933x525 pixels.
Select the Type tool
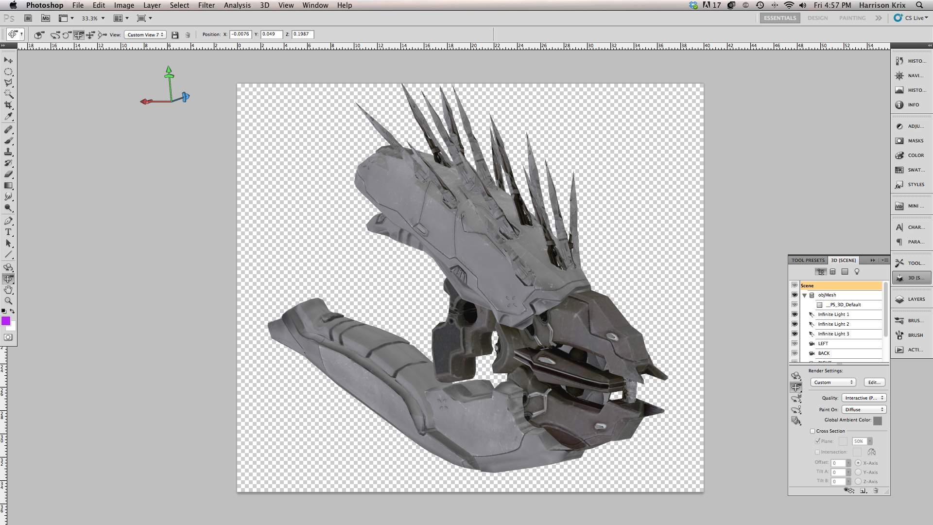pos(8,232)
